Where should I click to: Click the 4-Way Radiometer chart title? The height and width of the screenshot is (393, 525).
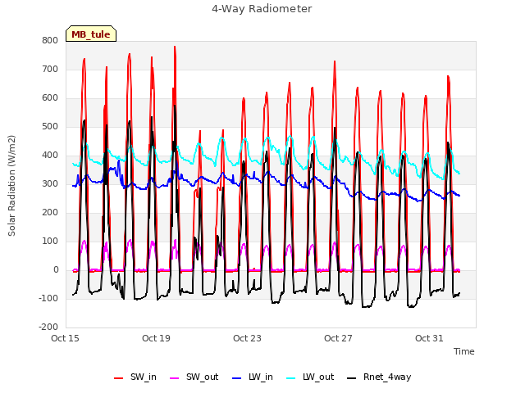(262, 9)
